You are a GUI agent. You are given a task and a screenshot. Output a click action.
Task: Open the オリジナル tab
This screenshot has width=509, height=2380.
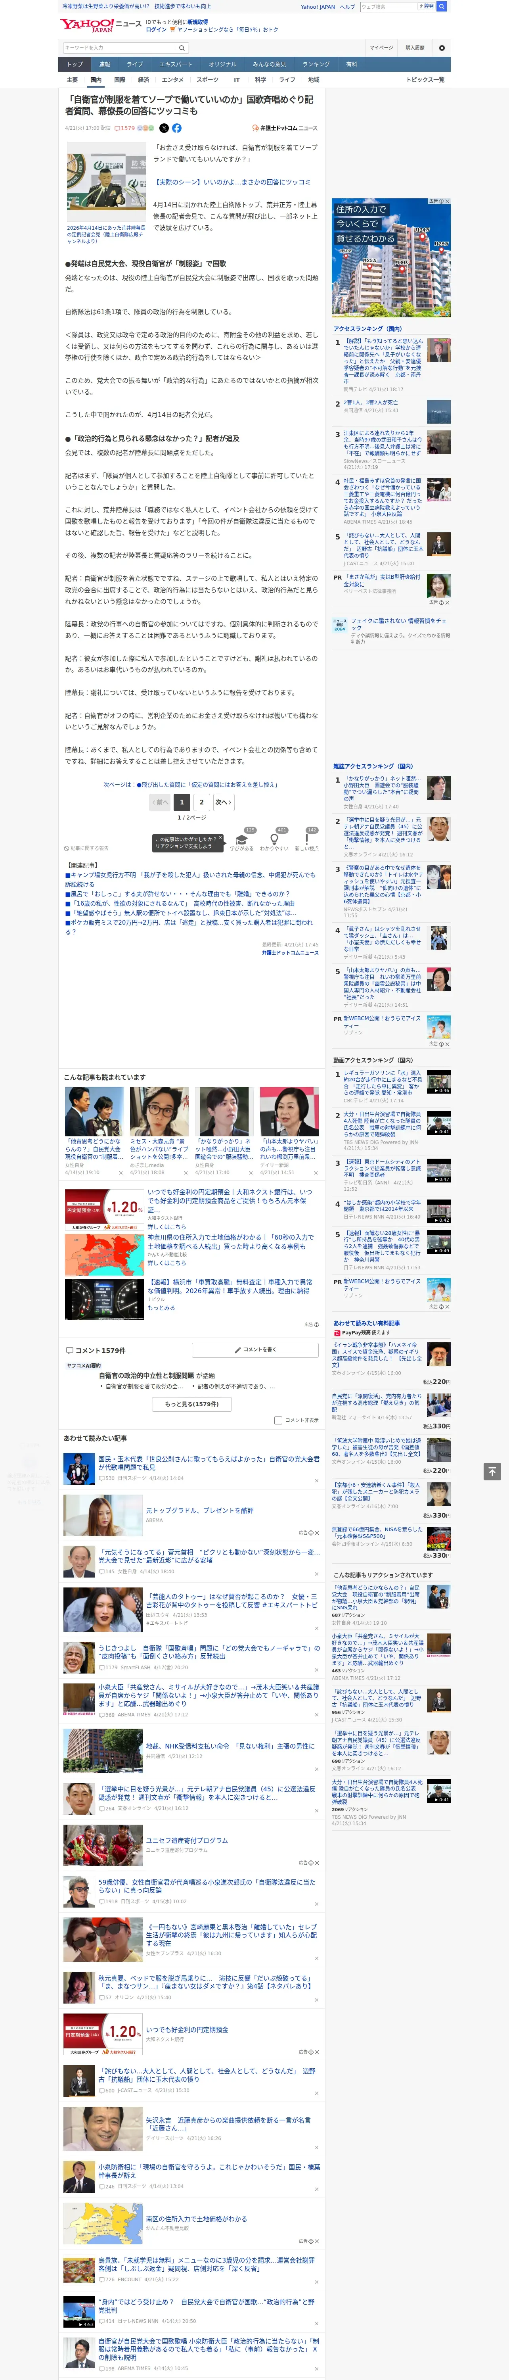(x=223, y=65)
